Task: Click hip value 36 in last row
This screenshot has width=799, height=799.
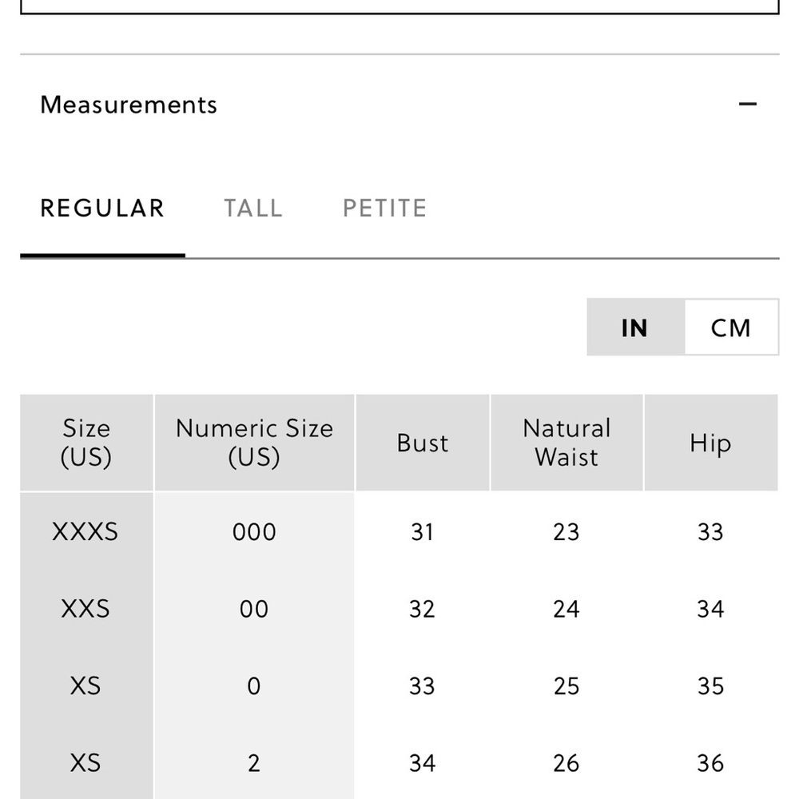Action: pos(711,763)
